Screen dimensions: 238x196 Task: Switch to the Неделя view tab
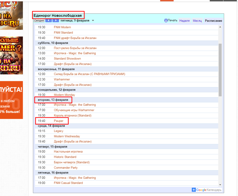click(184, 21)
